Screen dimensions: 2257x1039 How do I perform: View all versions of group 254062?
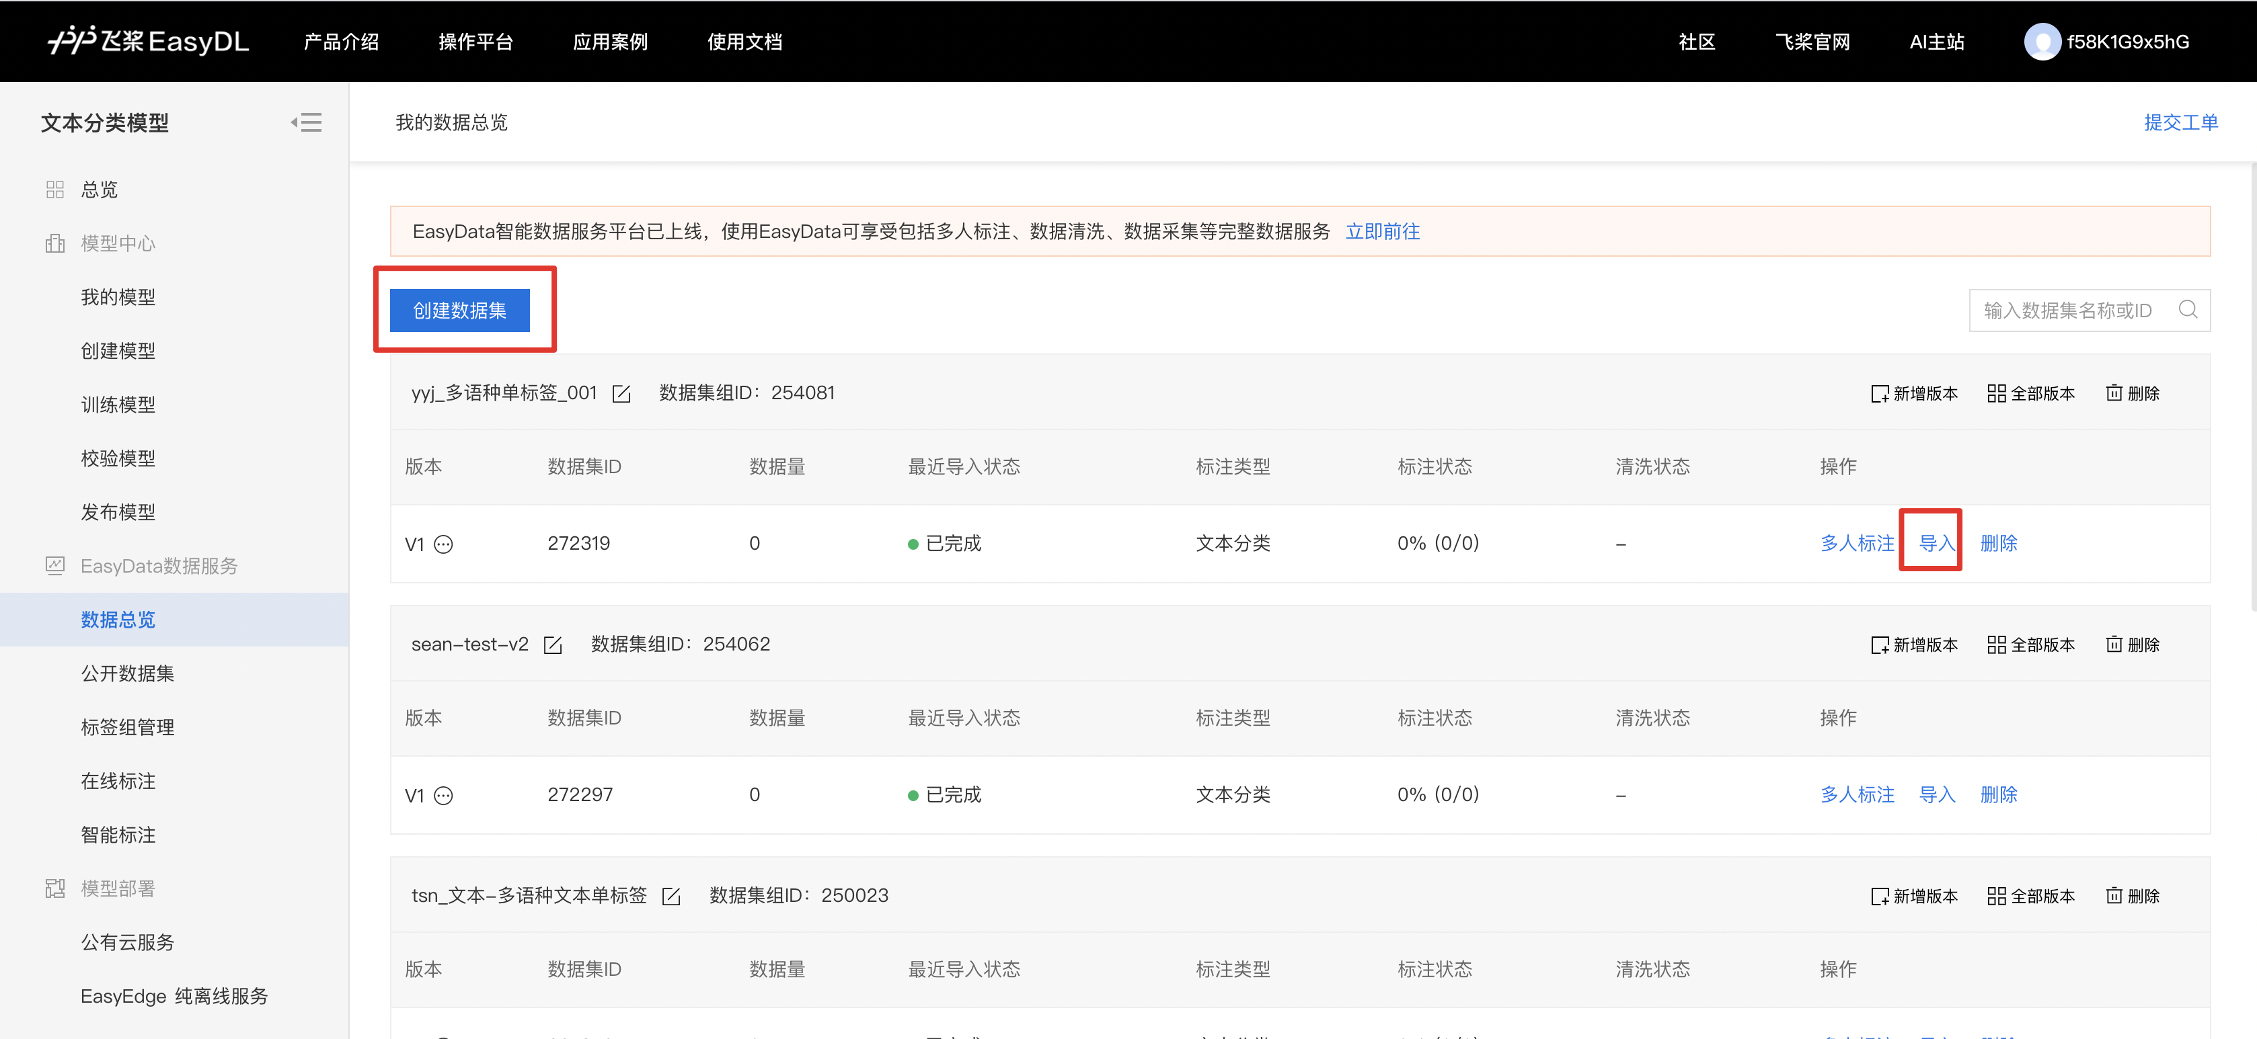tap(2031, 645)
